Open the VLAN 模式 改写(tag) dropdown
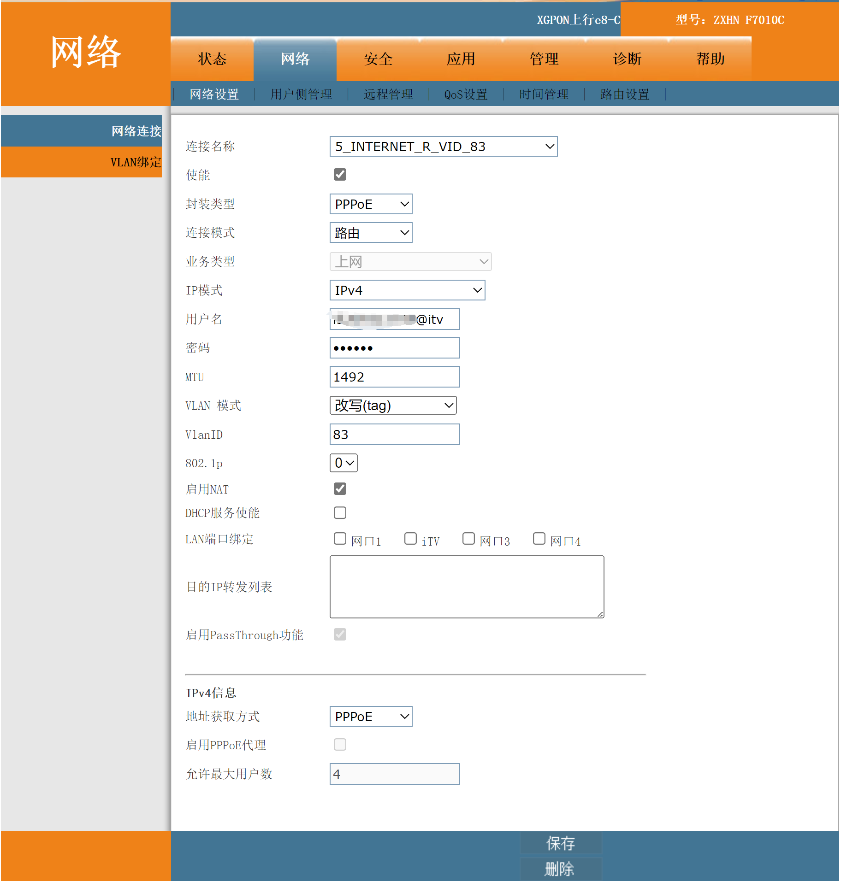Image resolution: width=841 pixels, height=882 pixels. click(x=393, y=406)
